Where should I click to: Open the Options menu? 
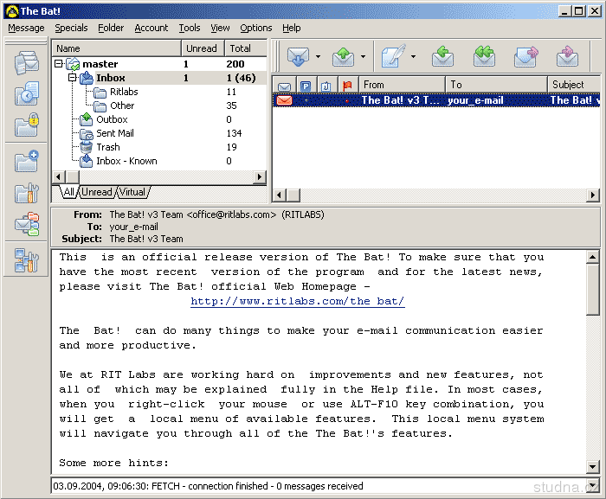coord(256,28)
